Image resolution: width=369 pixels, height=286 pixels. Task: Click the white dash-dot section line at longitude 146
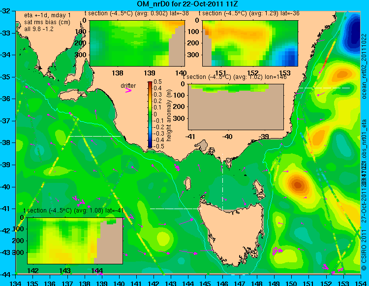point(222,182)
